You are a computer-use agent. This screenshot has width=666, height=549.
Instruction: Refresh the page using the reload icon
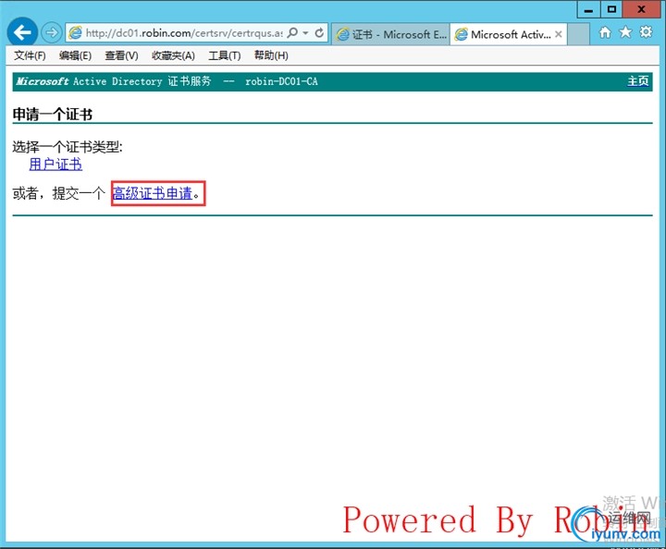pos(319,32)
